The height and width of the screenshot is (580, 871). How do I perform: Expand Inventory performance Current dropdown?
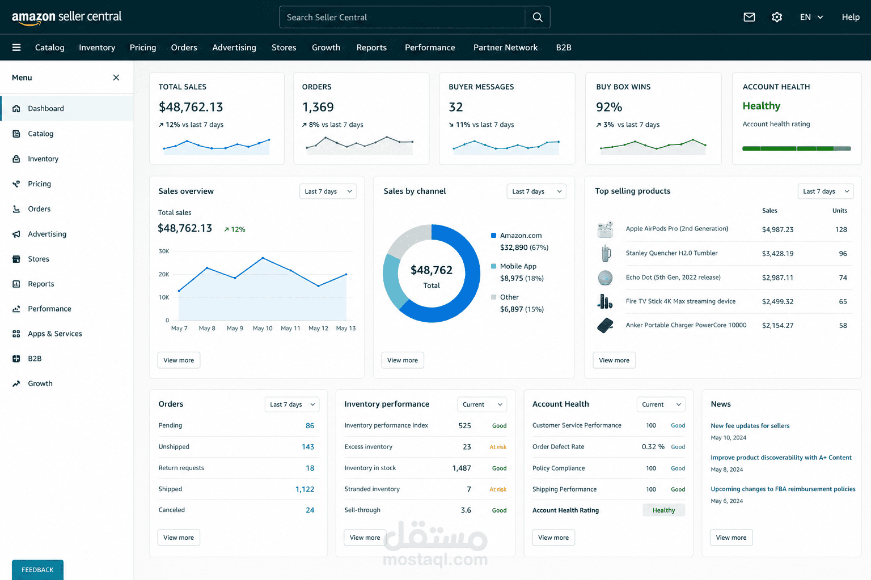pyautogui.click(x=482, y=404)
